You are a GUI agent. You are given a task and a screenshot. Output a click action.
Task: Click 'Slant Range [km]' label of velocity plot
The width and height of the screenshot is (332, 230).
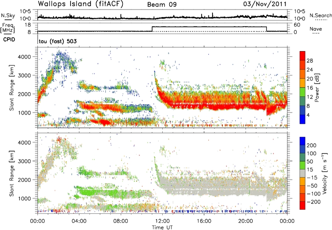tap(12, 173)
